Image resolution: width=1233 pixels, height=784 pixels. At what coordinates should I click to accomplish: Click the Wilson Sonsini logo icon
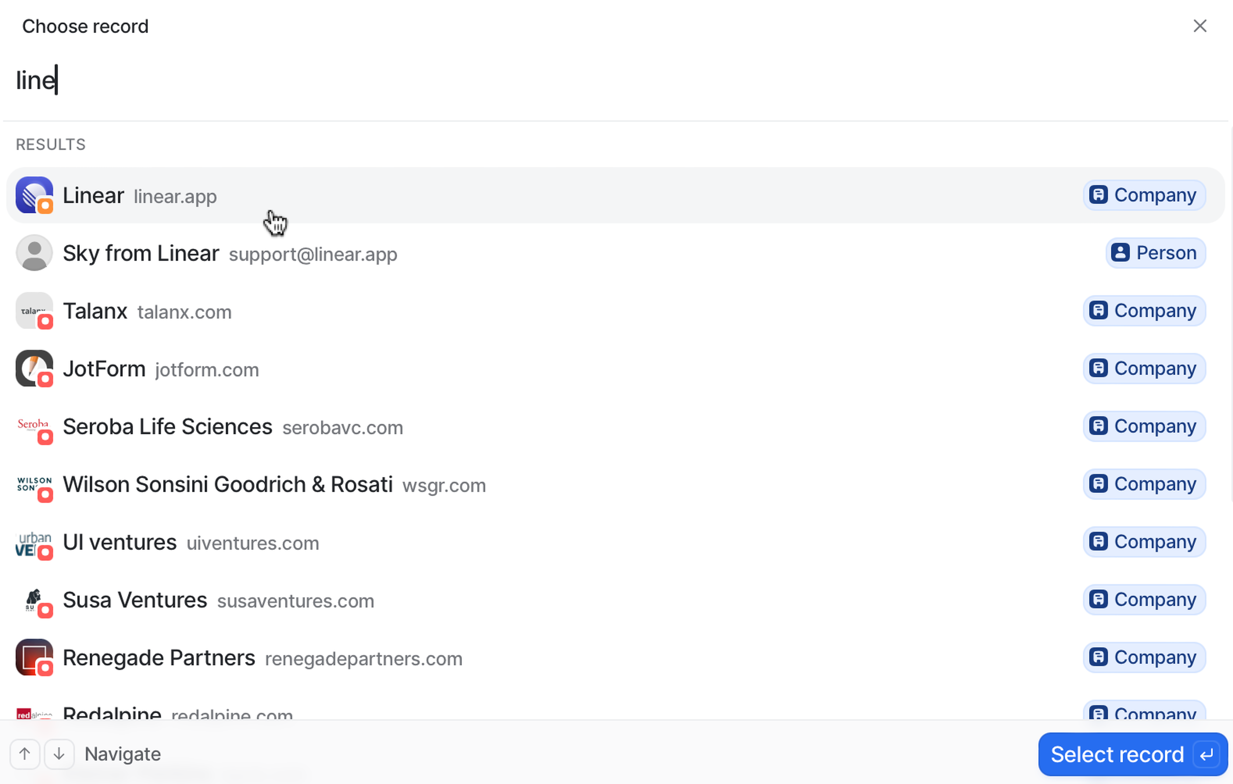[x=34, y=484]
